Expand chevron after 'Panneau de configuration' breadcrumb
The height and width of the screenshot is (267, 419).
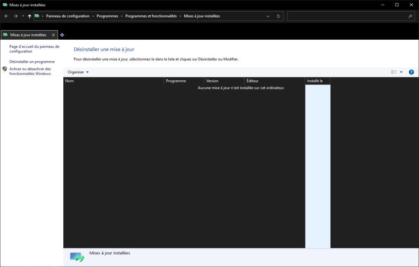93,16
